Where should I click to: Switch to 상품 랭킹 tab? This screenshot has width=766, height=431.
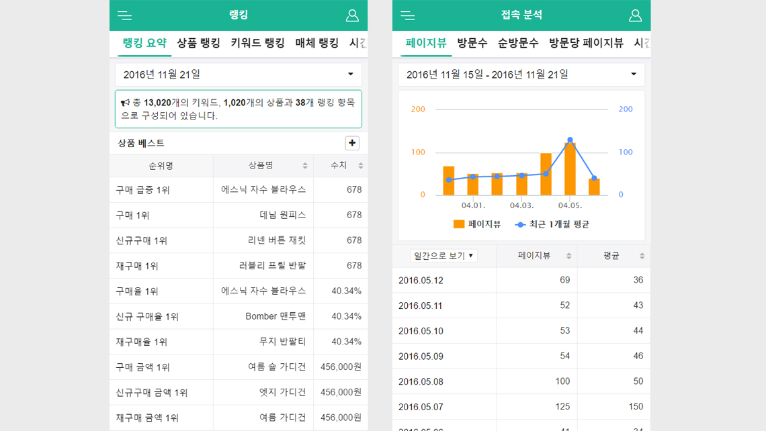point(198,43)
